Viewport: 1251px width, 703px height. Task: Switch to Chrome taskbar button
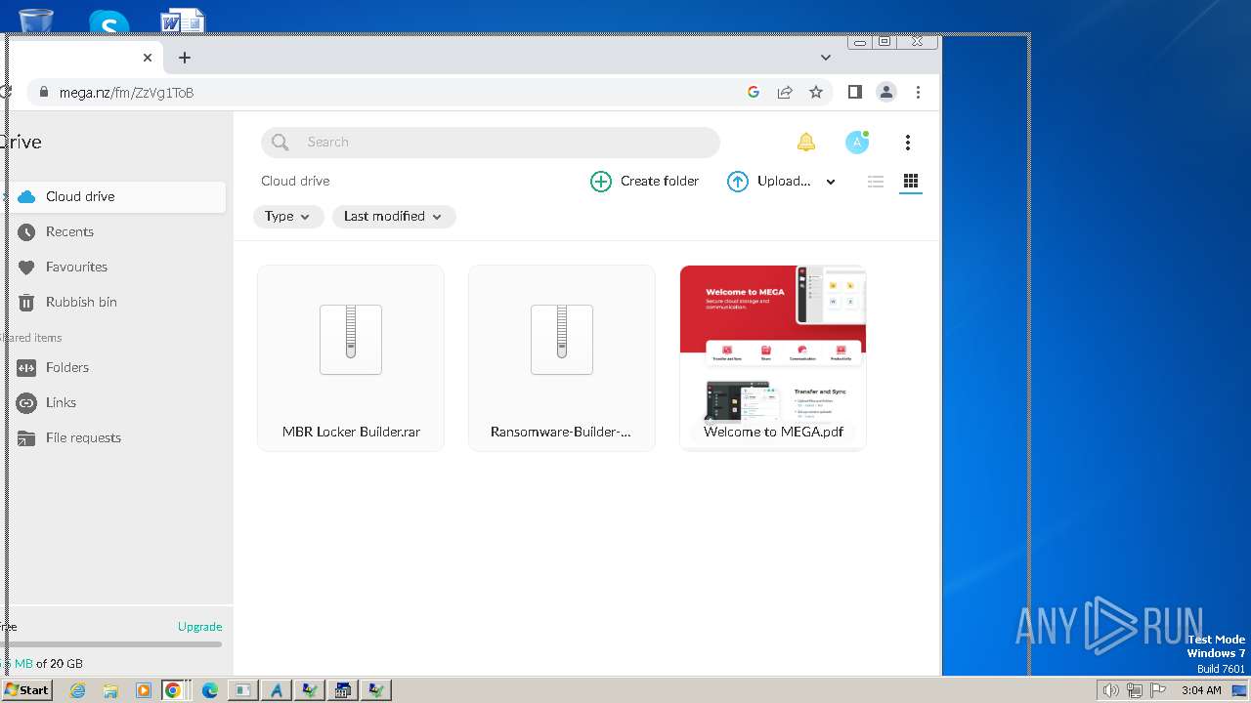click(176, 690)
